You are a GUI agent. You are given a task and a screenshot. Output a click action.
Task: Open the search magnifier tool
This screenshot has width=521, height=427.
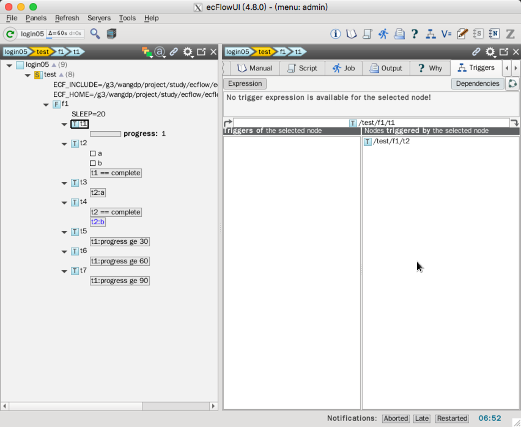pos(95,34)
